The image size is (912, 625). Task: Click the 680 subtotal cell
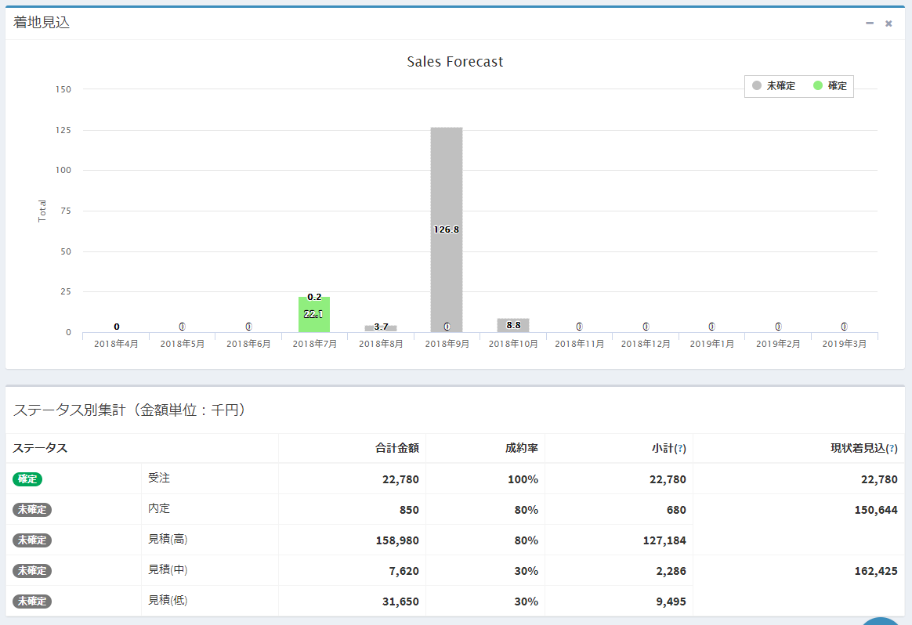point(676,510)
